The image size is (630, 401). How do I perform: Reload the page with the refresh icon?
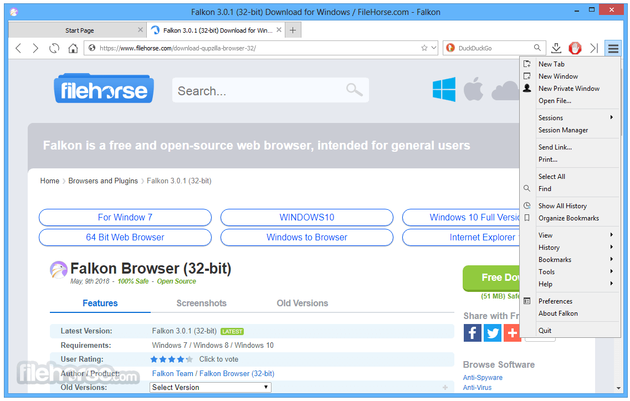pos(54,48)
